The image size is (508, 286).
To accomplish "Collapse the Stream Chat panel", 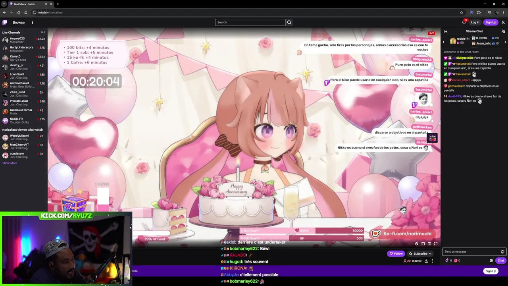I will point(445,31).
